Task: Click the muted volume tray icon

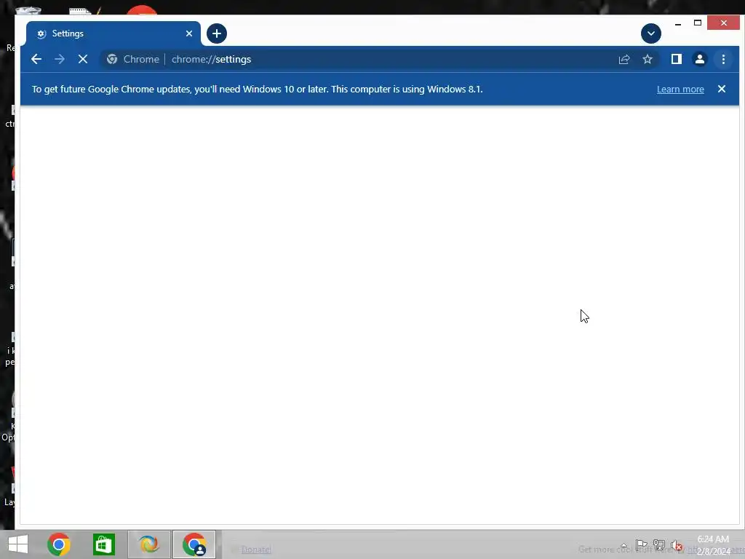Action: [x=677, y=545]
